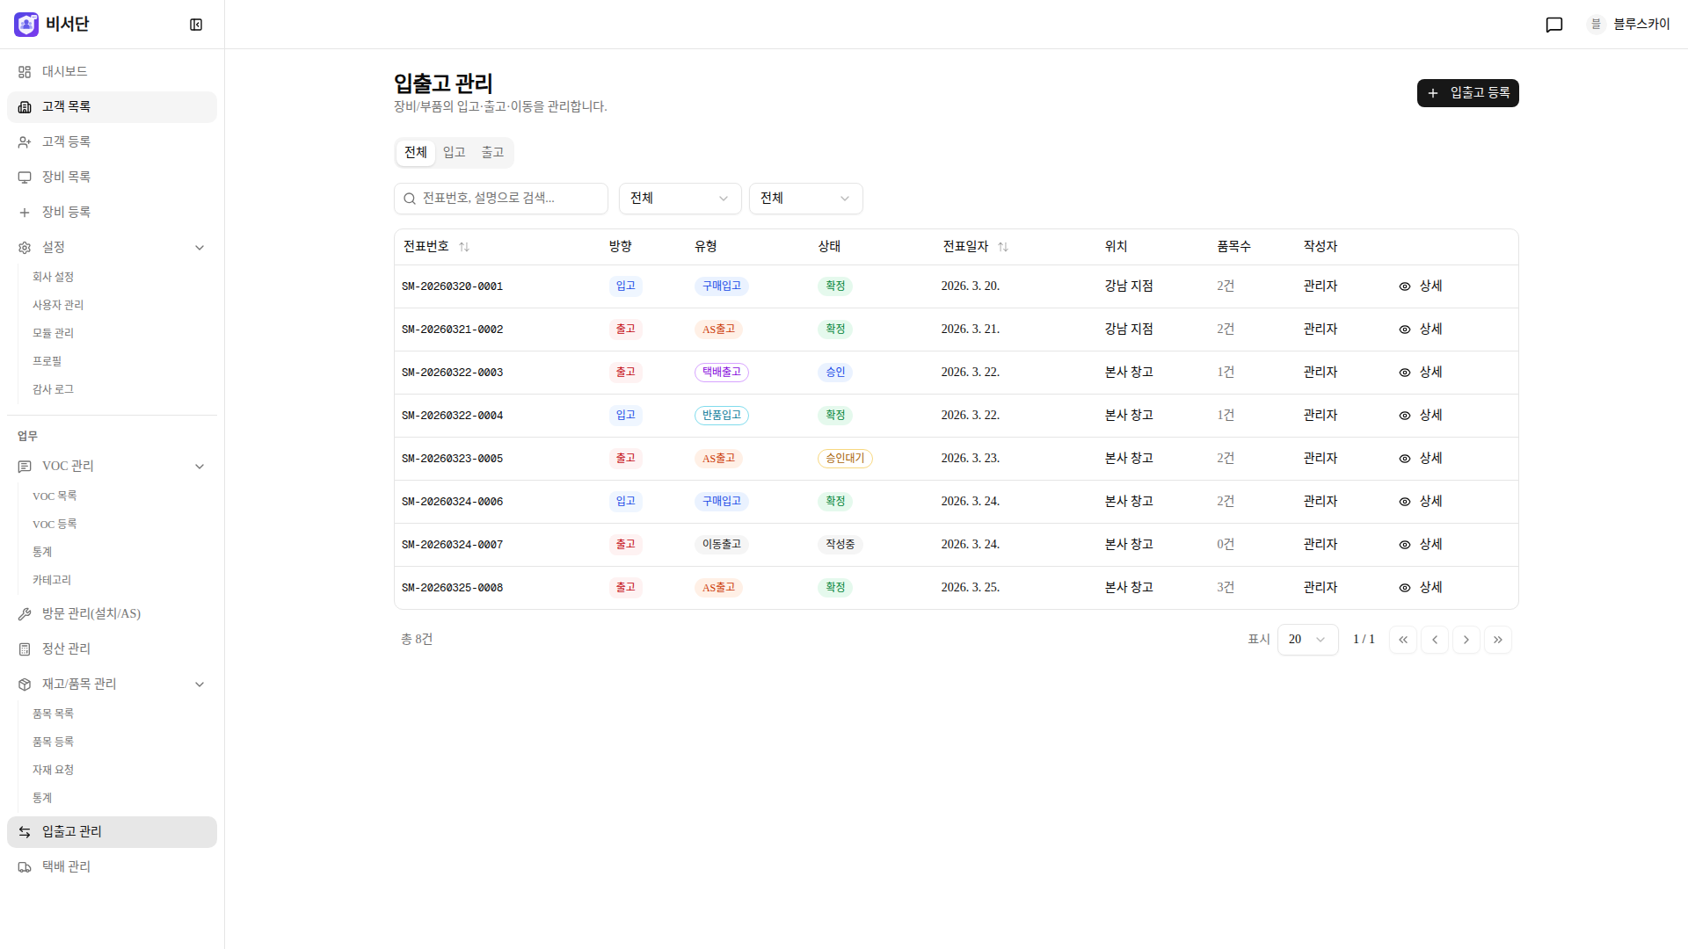Switch to the 출고 tab
Viewport: 1688px width, 949px height.
(493, 153)
